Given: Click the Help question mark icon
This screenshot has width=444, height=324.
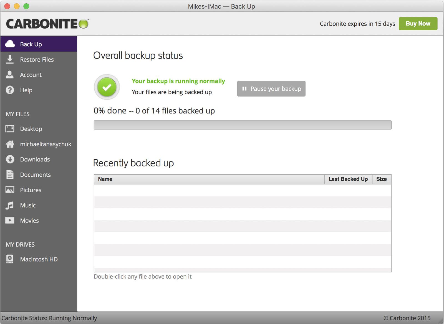Looking at the screenshot, I should click(10, 90).
